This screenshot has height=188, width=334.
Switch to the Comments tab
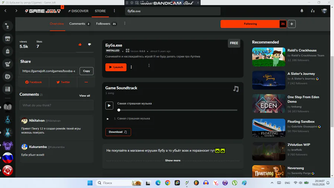tap(79, 24)
